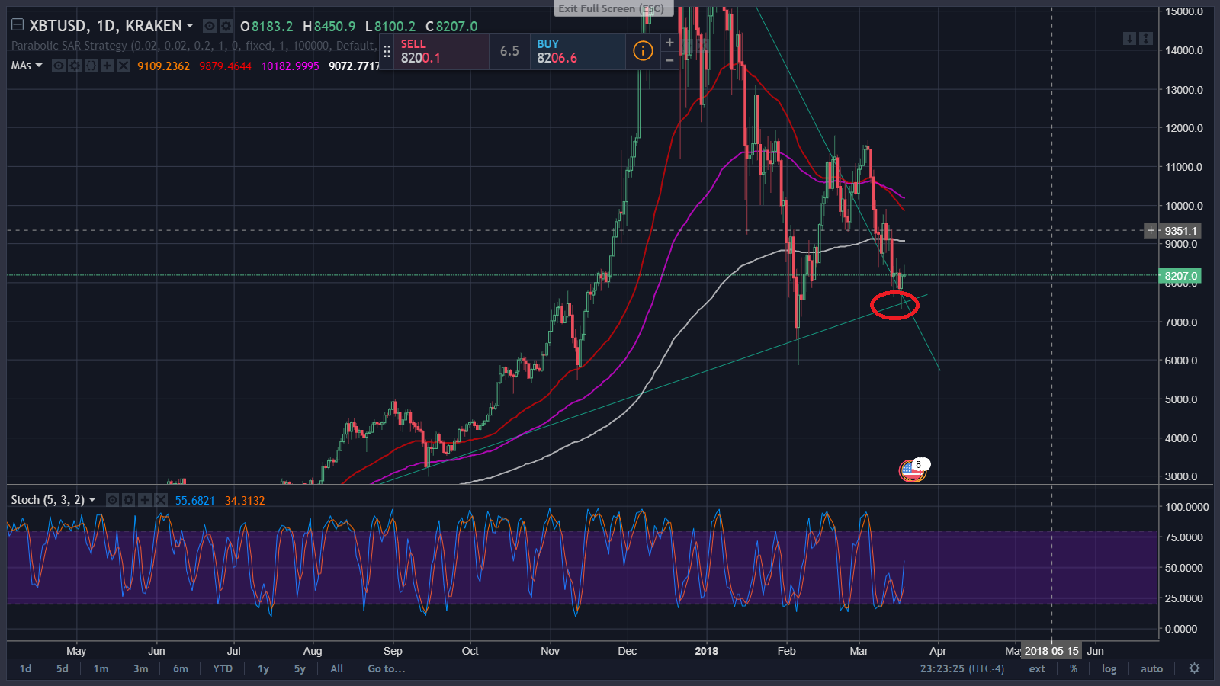Toggle log scale on price axis
Viewport: 1220px width, 686px height.
pos(1109,668)
